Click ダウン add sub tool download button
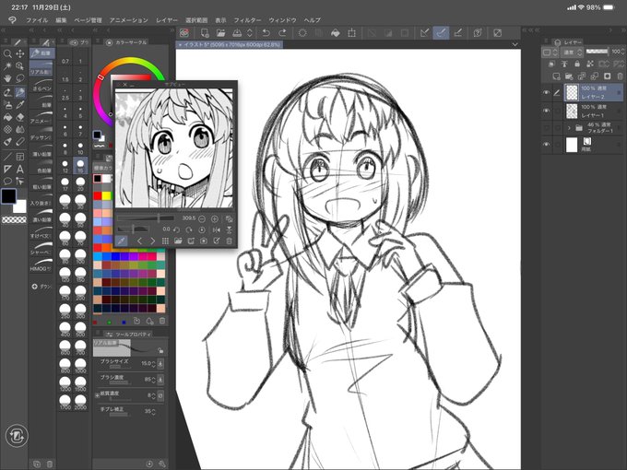 tap(41, 287)
